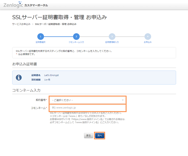
Task: Click the blue info icon beside certificate name
Action: coord(19,78)
